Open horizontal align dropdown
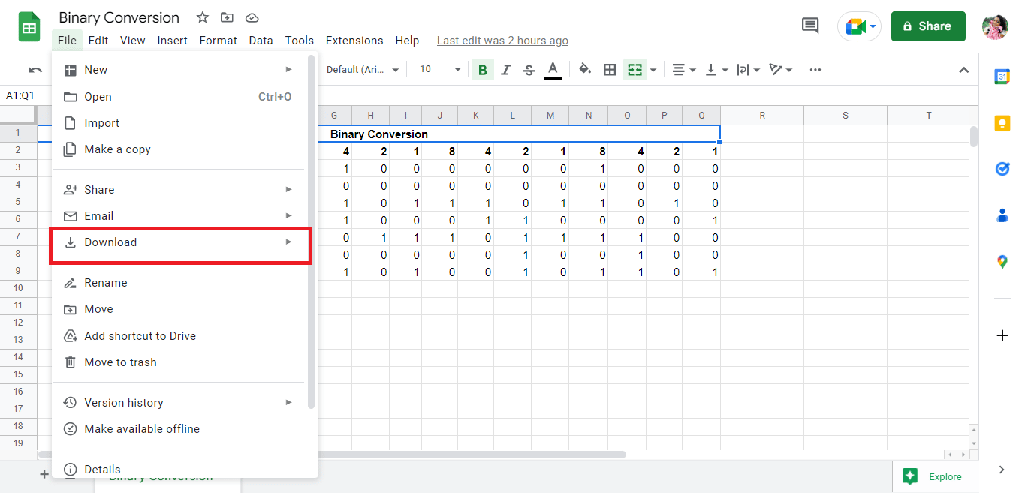Image resolution: width=1025 pixels, height=493 pixels. pyautogui.click(x=683, y=70)
